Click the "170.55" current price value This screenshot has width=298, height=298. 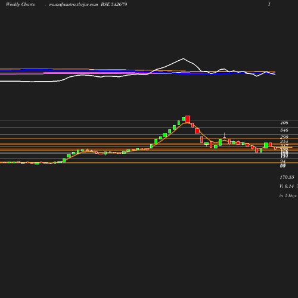pyautogui.click(x=287, y=177)
